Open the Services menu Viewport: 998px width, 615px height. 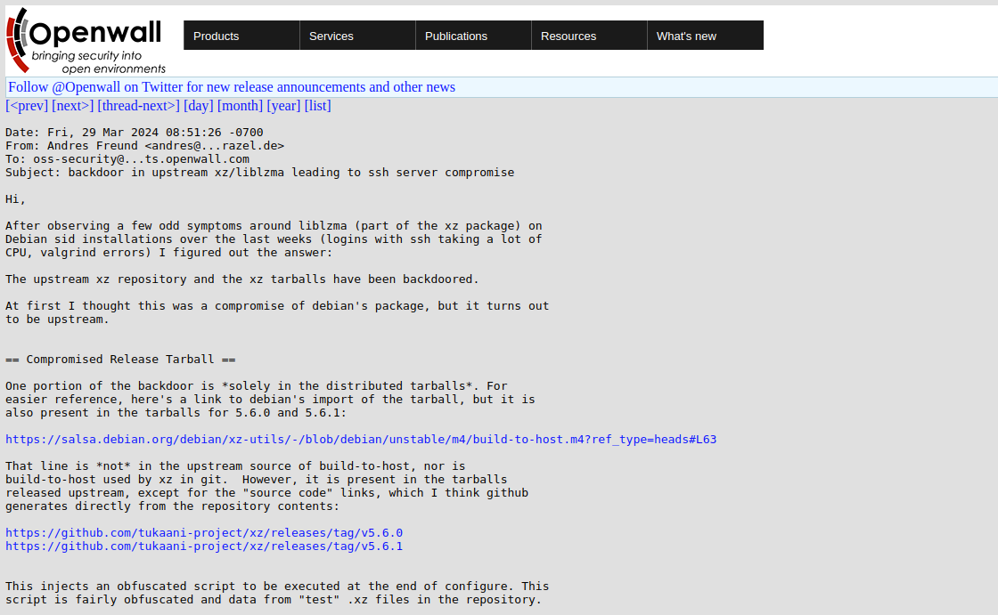click(x=357, y=36)
